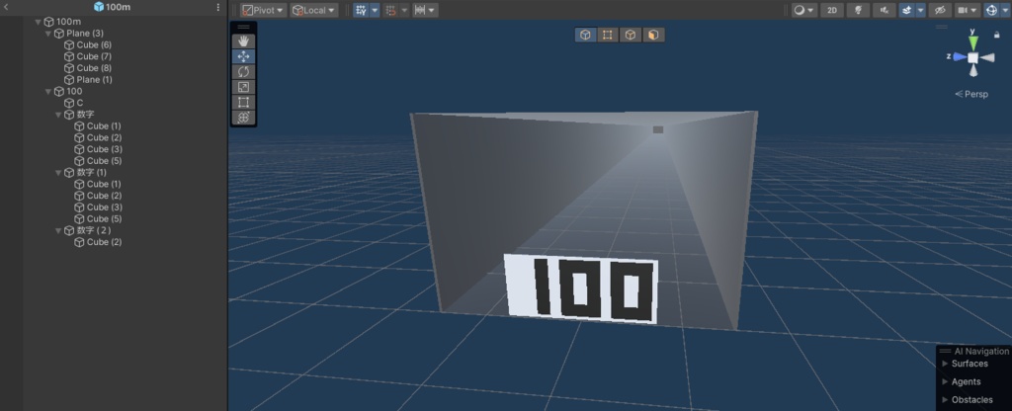Select object C in hierarchy

pyautogui.click(x=79, y=103)
